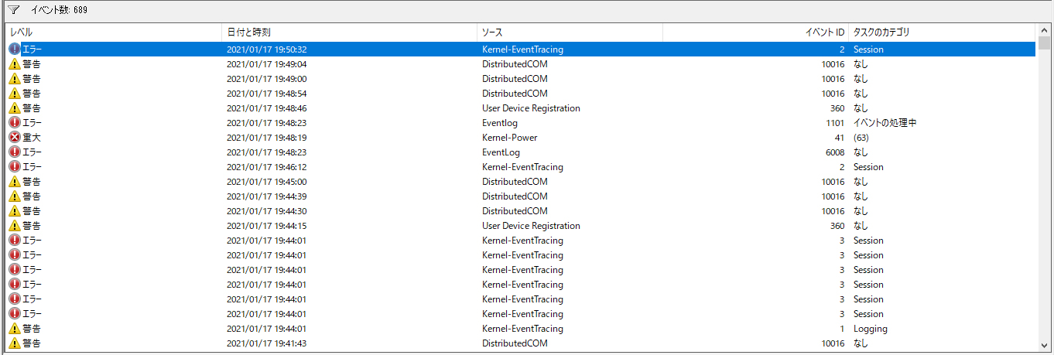Select the Kernel-EventTracing event at 19:46:12
The image size is (1054, 355).
point(522,167)
